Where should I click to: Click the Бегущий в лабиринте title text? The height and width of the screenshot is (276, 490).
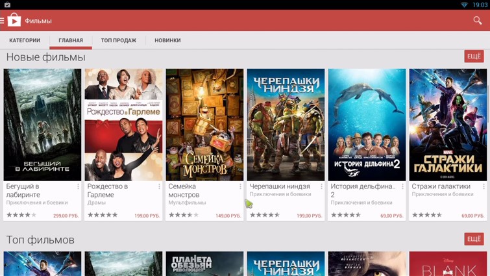point(23,190)
